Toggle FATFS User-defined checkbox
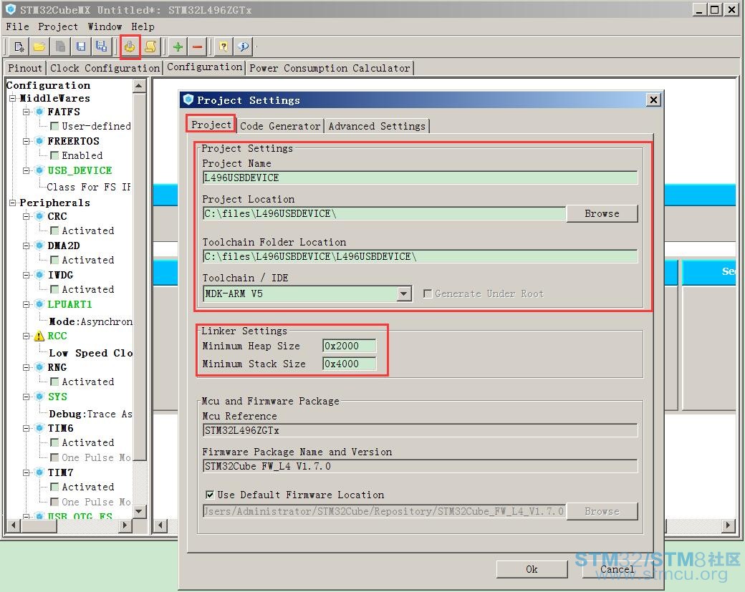The height and width of the screenshot is (592, 745). point(54,126)
